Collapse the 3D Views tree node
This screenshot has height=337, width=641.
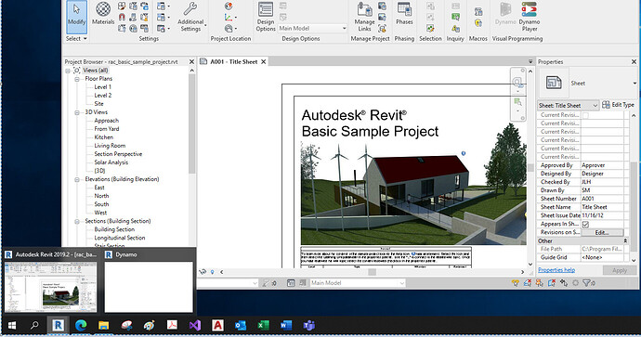pyautogui.click(x=77, y=112)
